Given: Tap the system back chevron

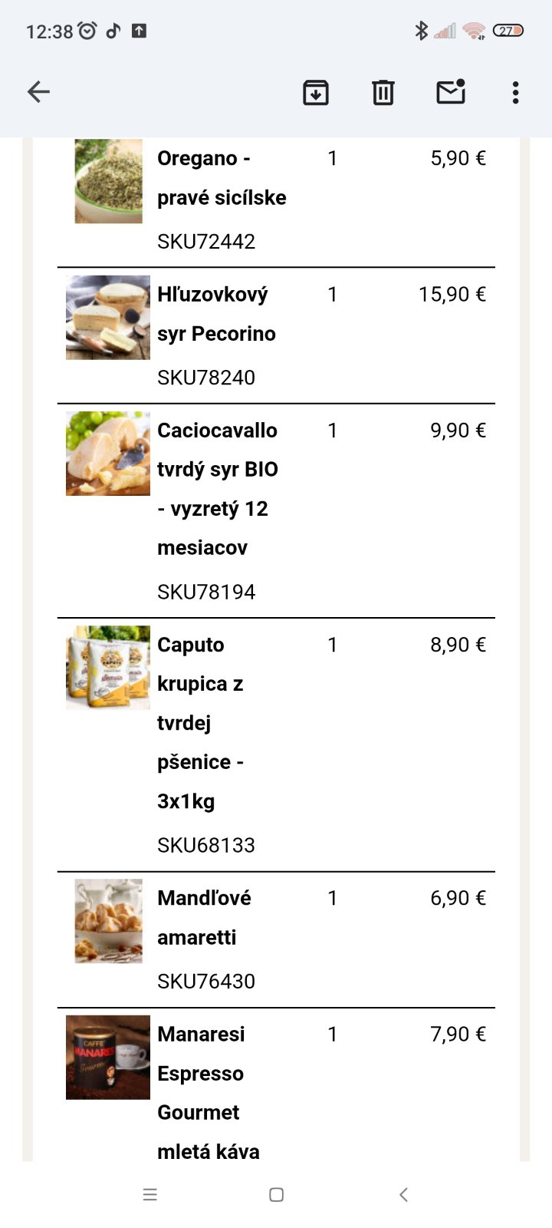Looking at the screenshot, I should [403, 1194].
